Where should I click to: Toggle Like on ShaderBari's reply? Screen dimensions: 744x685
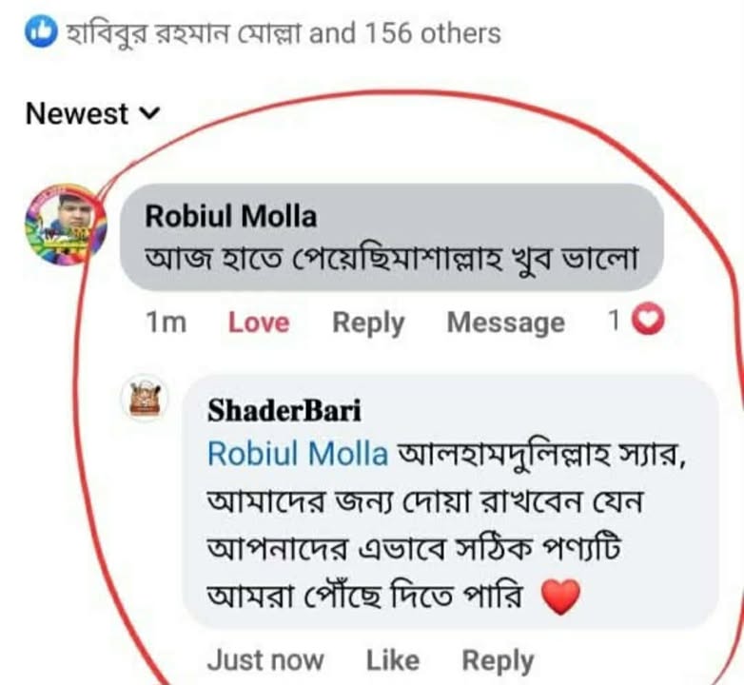tap(393, 659)
